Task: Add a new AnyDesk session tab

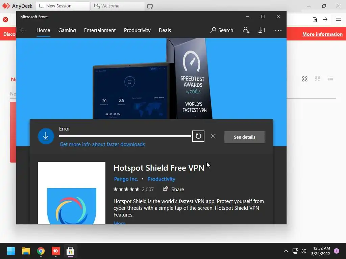Action: coord(150,6)
